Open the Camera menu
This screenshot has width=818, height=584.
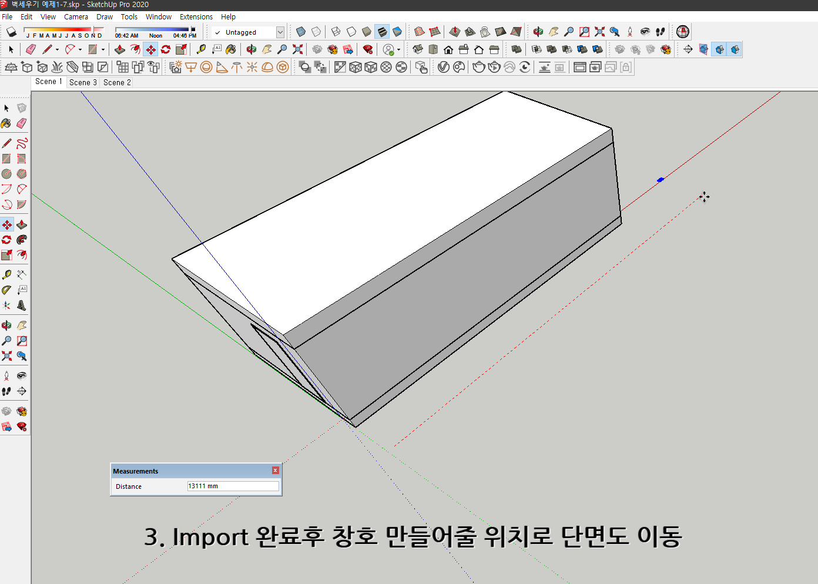pyautogui.click(x=76, y=17)
